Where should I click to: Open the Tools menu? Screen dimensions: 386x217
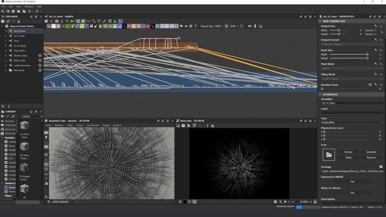(19, 7)
